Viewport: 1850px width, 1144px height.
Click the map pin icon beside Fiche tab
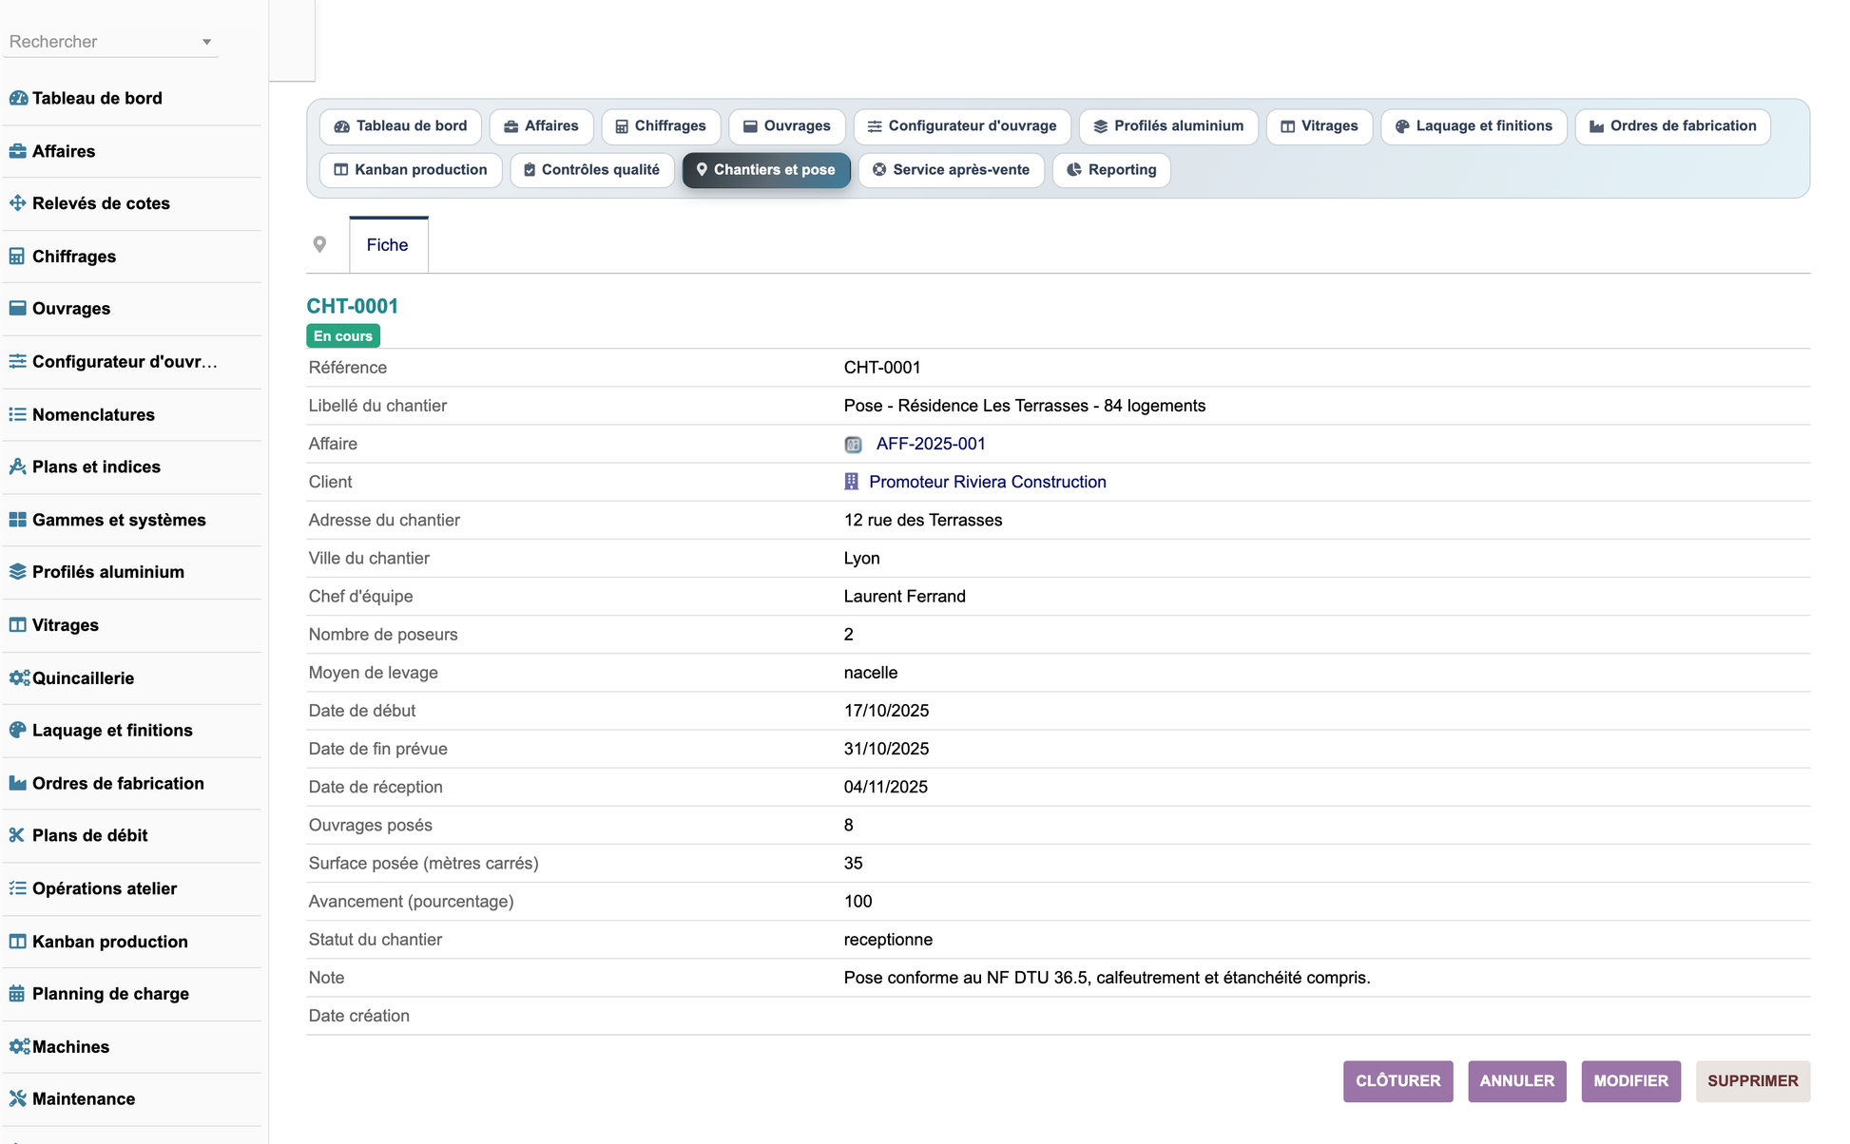click(x=319, y=244)
